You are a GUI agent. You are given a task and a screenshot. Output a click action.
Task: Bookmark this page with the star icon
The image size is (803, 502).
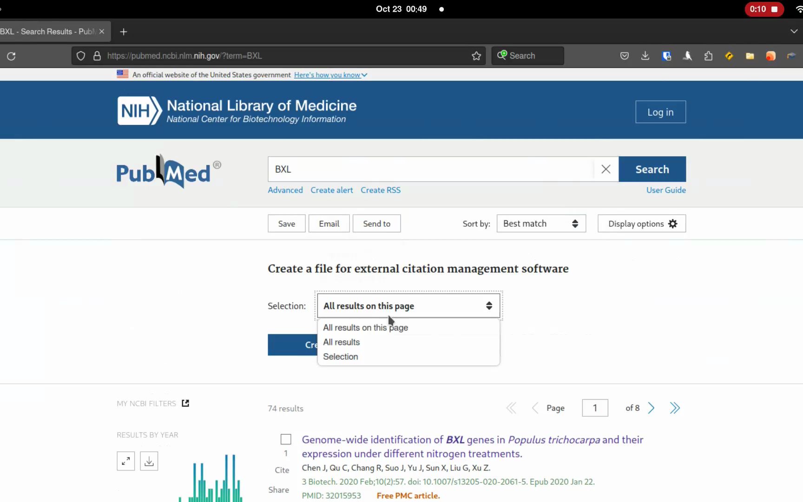pyautogui.click(x=476, y=56)
